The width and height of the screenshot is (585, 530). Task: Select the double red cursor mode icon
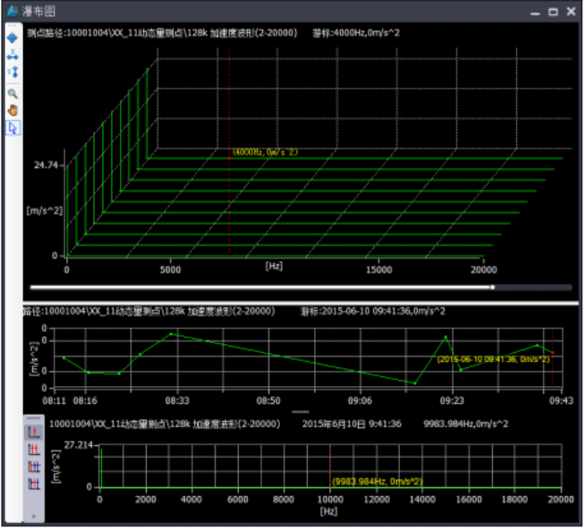[x=34, y=450]
